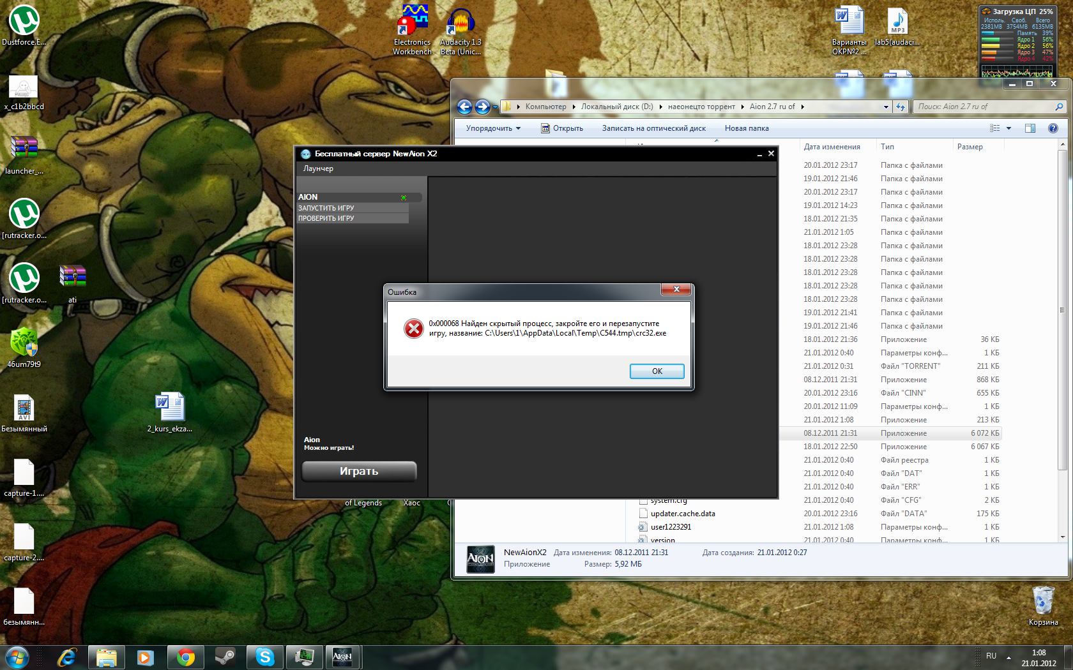Image resolution: width=1073 pixels, height=670 pixels.
Task: Select the AION entry in launcher sidebar
Action: 359,197
